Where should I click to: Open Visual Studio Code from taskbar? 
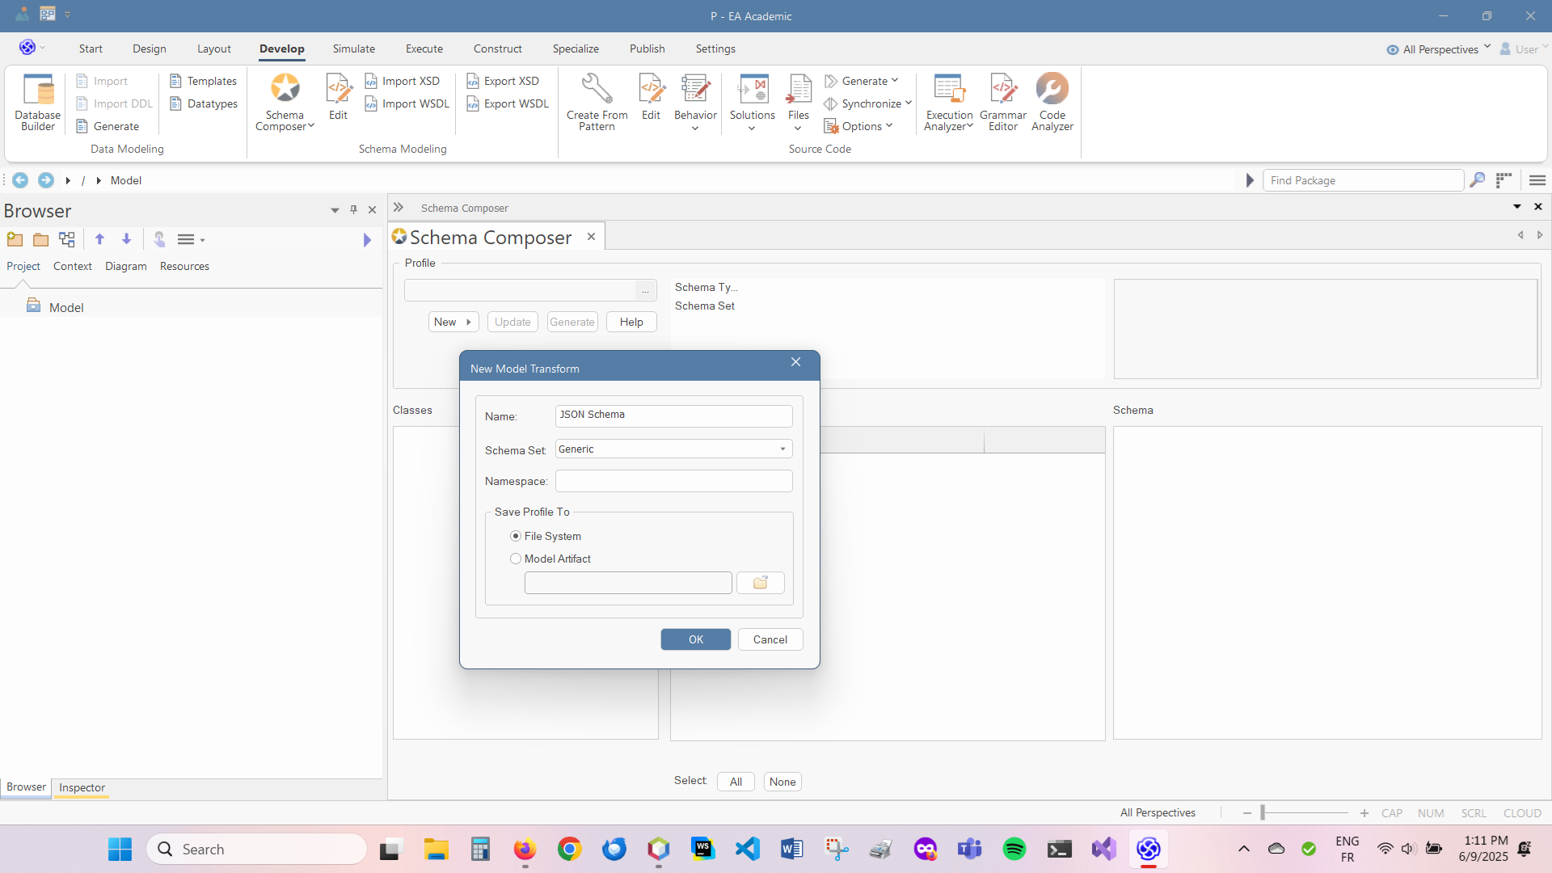point(748,849)
